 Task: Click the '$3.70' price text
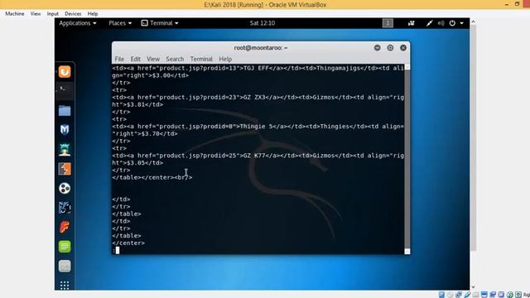click(151, 134)
